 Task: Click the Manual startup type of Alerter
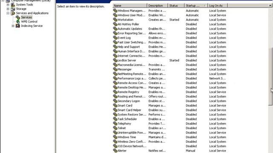coord(190,150)
